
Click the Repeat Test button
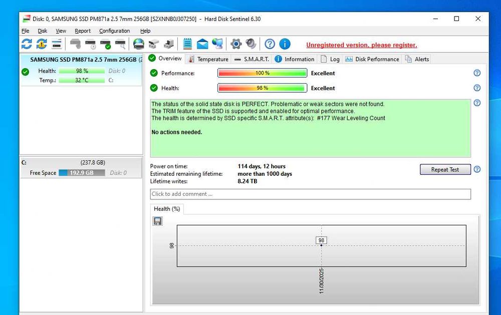point(445,170)
